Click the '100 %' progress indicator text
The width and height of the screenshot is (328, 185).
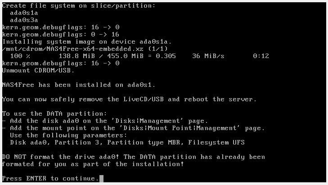pyautogui.click(x=20, y=56)
